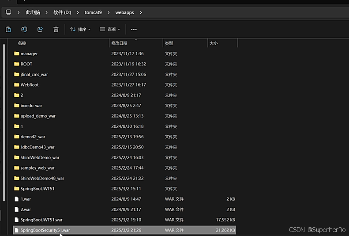349x236 pixels.
Task: Select the samples_web_war folder icon
Action: pos(16,168)
